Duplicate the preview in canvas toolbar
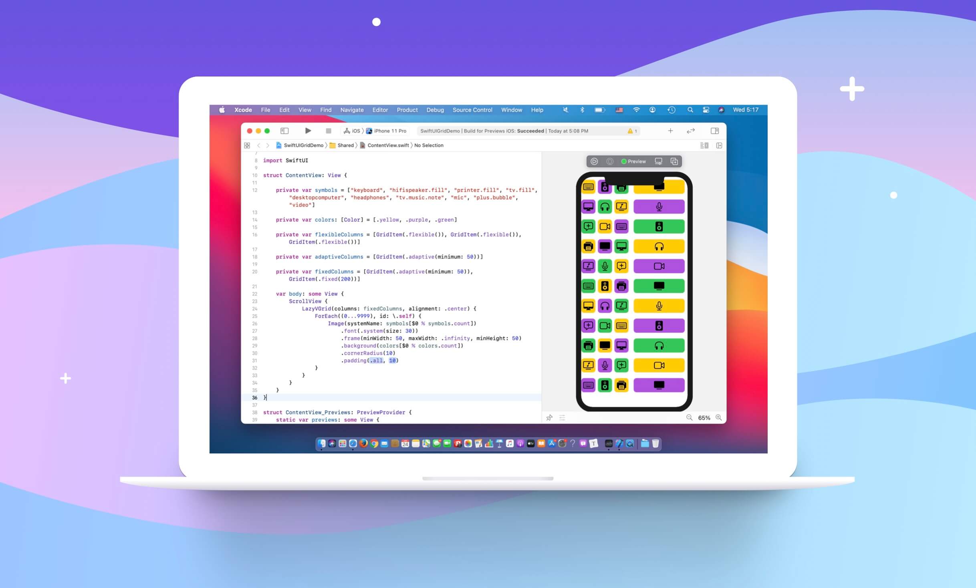Screen dimensions: 976x588 tap(674, 161)
